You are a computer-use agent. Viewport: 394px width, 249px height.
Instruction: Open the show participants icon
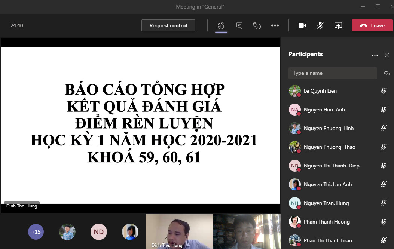point(221,25)
